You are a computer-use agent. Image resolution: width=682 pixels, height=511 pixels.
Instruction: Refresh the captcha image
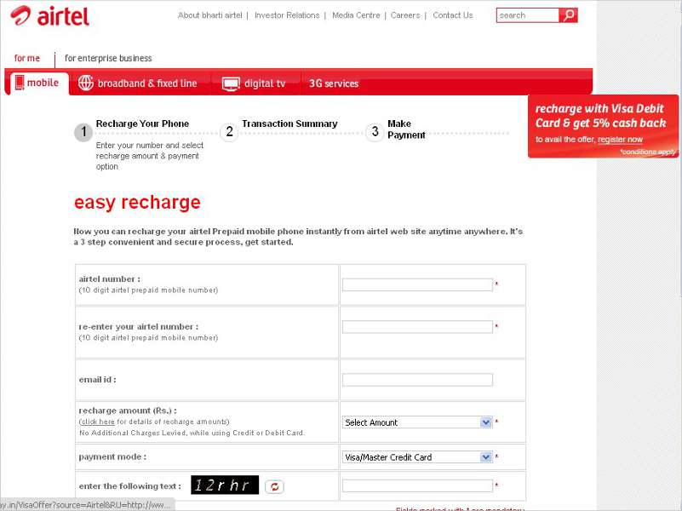[x=274, y=486]
